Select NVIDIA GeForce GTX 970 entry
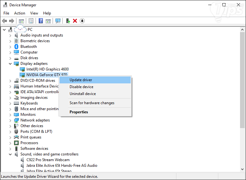246x180 pixels. click(47, 75)
